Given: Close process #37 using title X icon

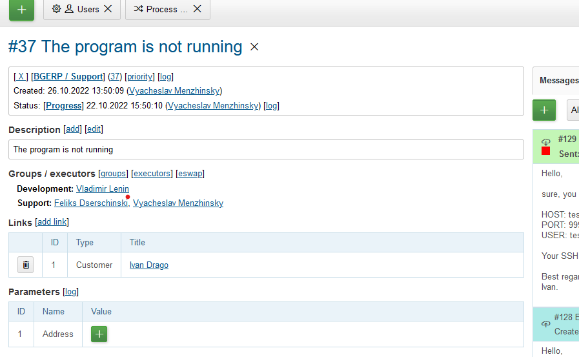Looking at the screenshot, I should click(254, 47).
